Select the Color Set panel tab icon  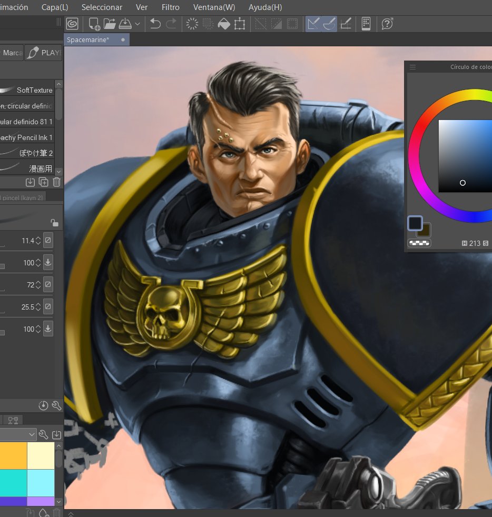pos(13,420)
